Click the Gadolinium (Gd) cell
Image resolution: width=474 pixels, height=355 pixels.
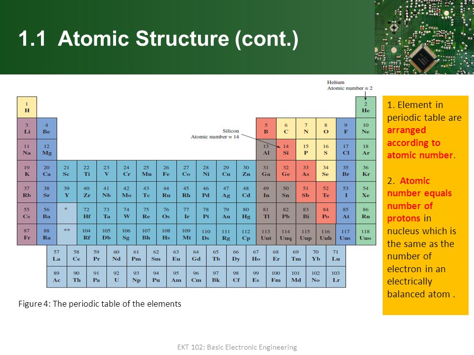click(x=196, y=255)
